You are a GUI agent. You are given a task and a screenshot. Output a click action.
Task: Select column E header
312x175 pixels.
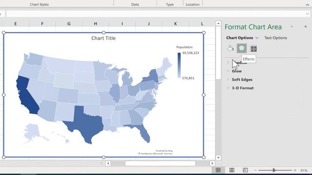pyautogui.click(x=16, y=24)
